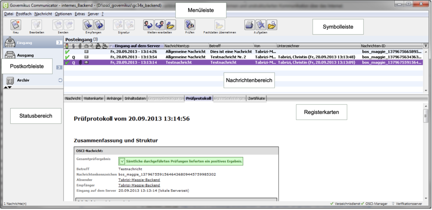432x210 pixels.
Task: Open the column configuration icon beside Nachrichten-ID
Action: (x=426, y=46)
